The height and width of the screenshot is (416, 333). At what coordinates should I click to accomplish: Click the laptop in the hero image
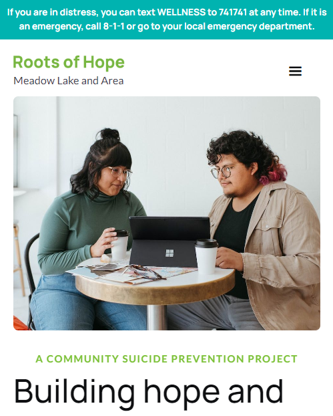(x=170, y=241)
